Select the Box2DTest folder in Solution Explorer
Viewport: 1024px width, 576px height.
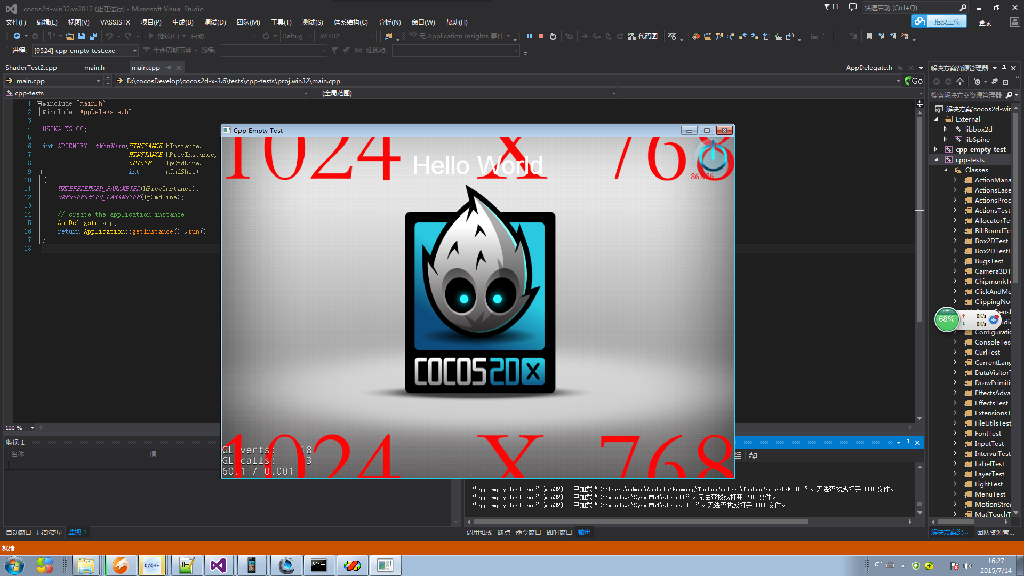coord(991,241)
